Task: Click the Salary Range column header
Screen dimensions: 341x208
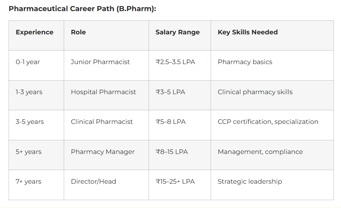Action: point(178,32)
